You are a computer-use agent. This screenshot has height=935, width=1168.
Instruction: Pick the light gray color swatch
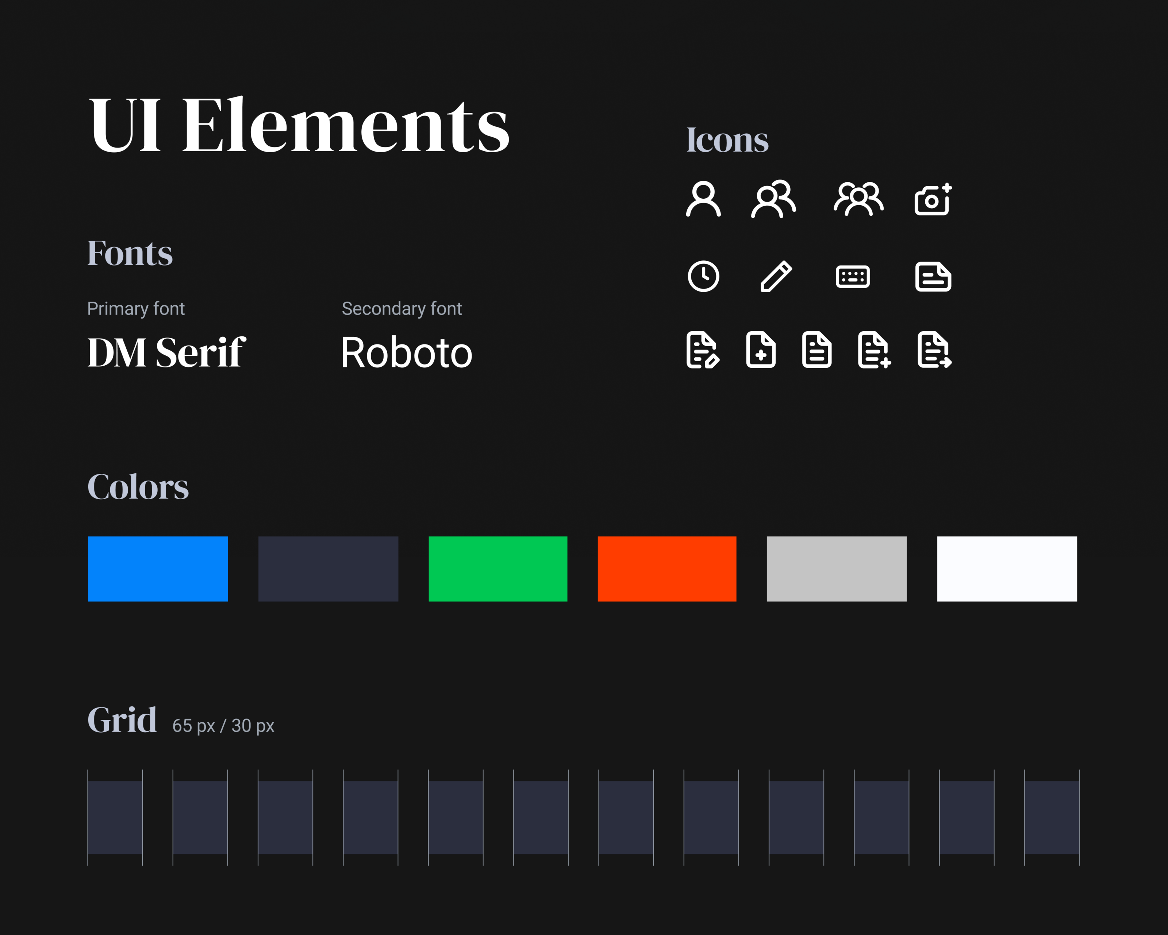point(837,569)
